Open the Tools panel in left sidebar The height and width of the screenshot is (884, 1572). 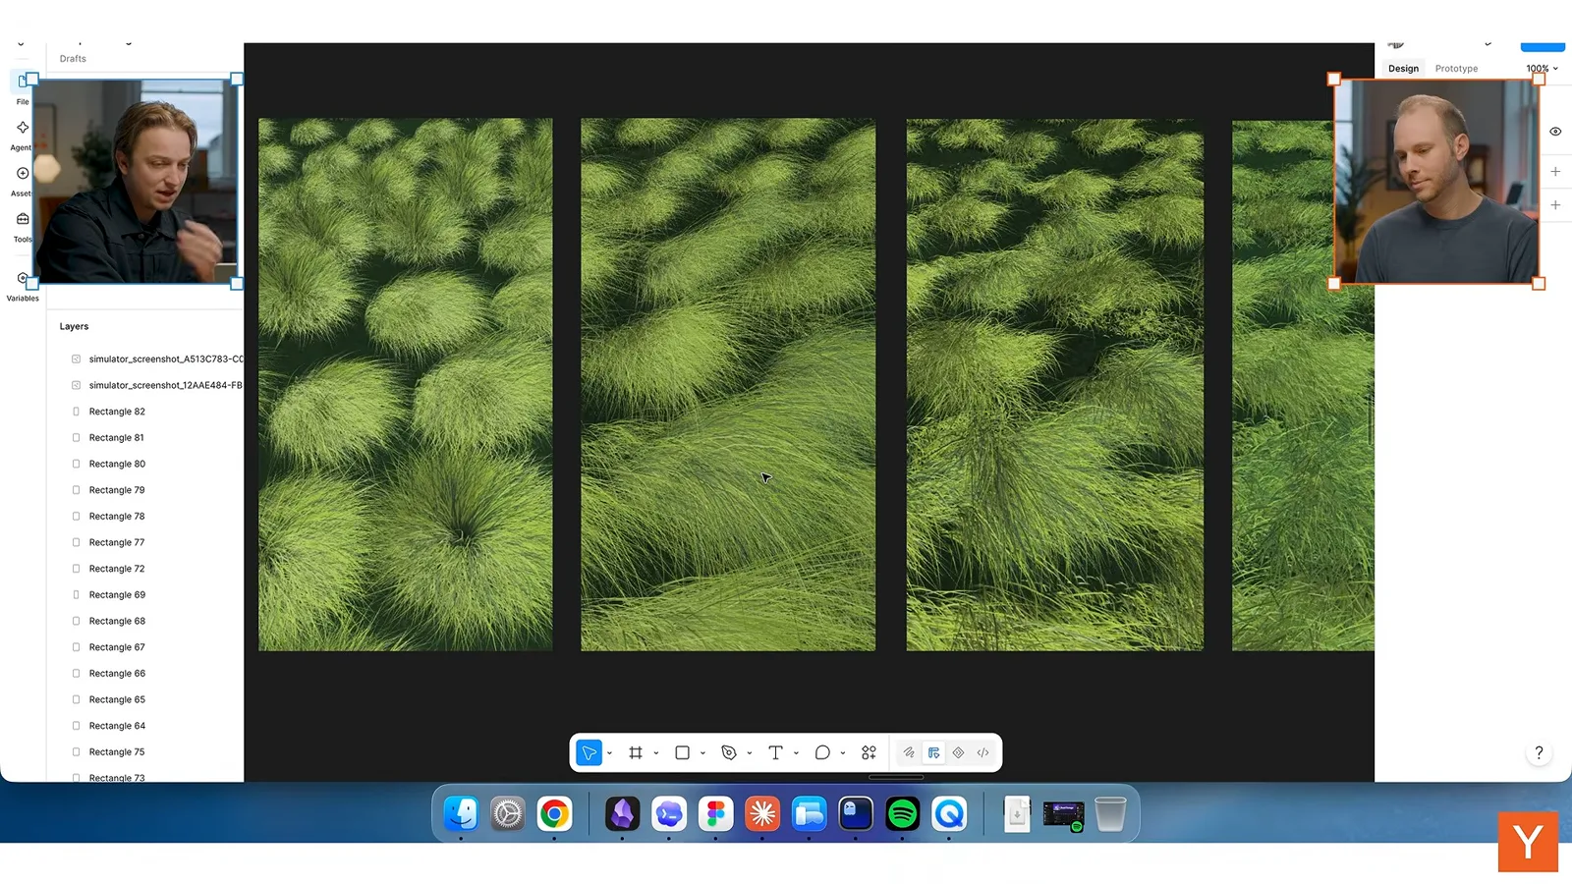tap(22, 226)
